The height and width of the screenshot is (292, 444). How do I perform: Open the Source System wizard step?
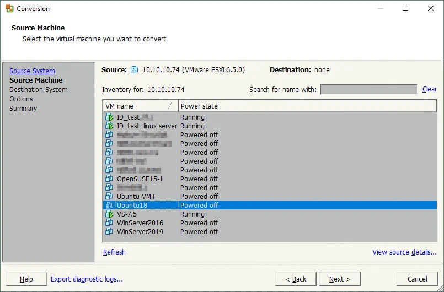[x=32, y=71]
